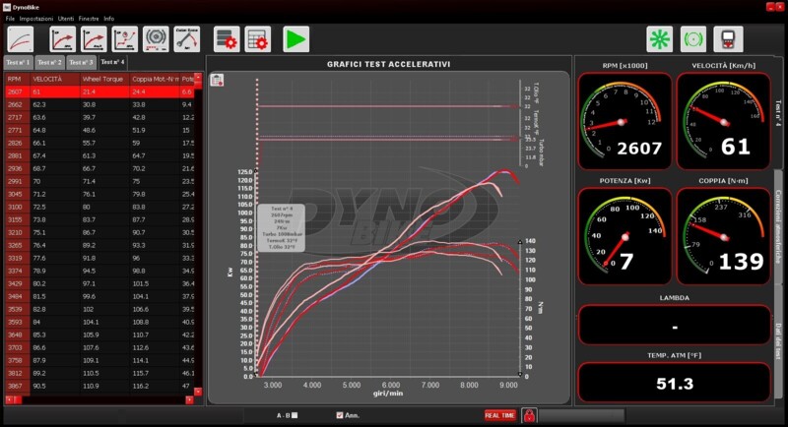Check the A - B checkbox
The height and width of the screenshot is (427, 788).
click(x=295, y=415)
